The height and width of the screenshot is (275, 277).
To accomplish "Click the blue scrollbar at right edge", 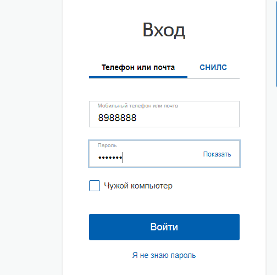I will 276,43.
